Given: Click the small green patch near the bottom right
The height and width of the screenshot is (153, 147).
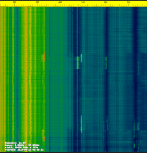Looking at the screenshot, I should (134, 145).
